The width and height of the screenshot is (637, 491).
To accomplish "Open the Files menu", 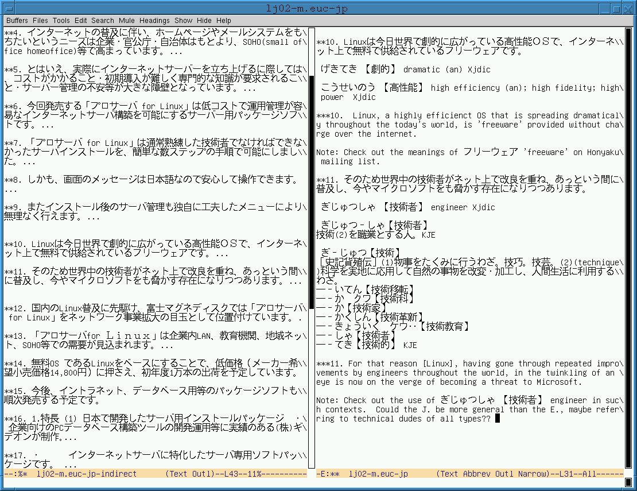I will [40, 20].
